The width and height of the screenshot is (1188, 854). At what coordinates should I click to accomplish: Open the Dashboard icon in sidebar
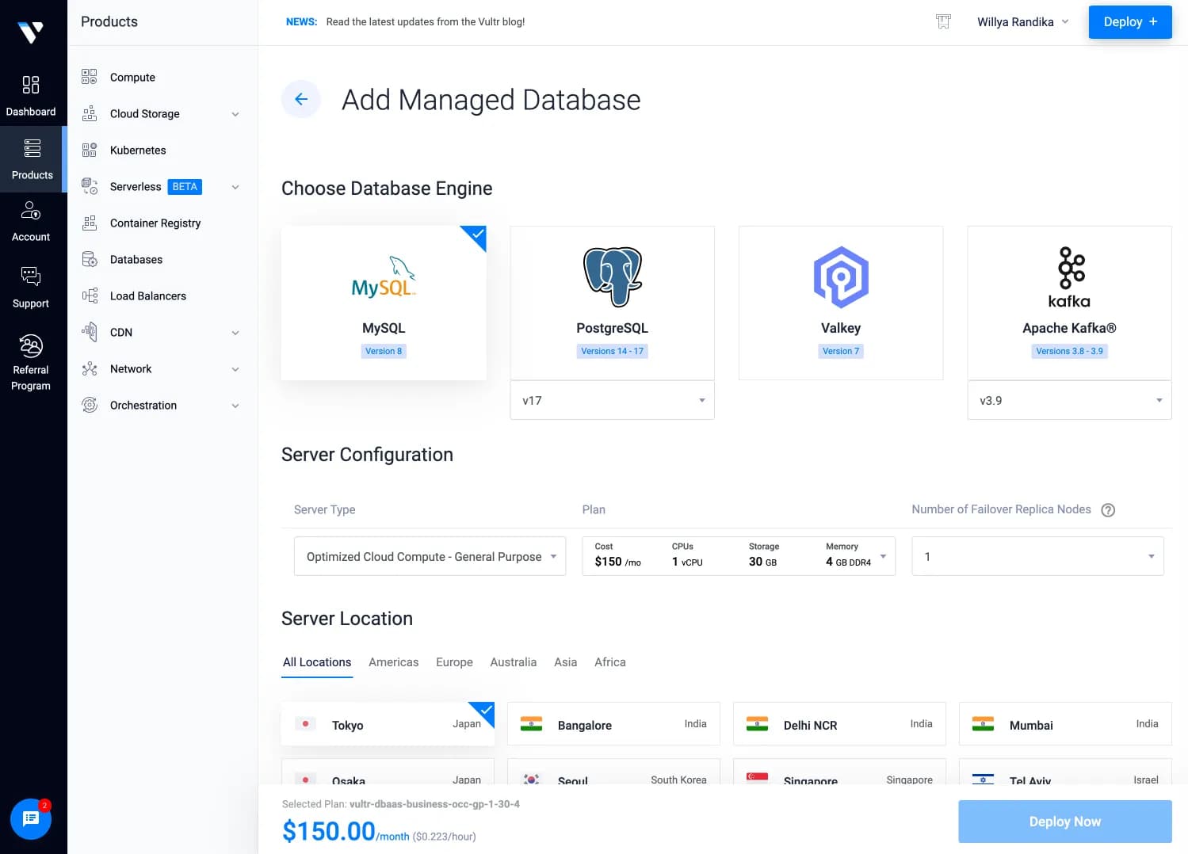pos(31,86)
